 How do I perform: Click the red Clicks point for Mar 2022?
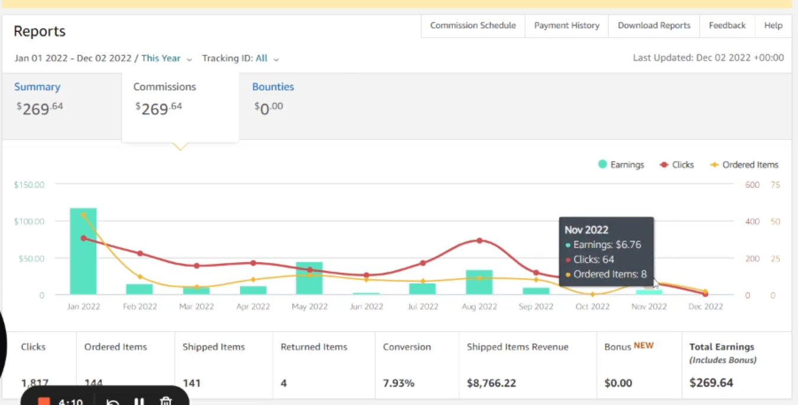tap(196, 266)
